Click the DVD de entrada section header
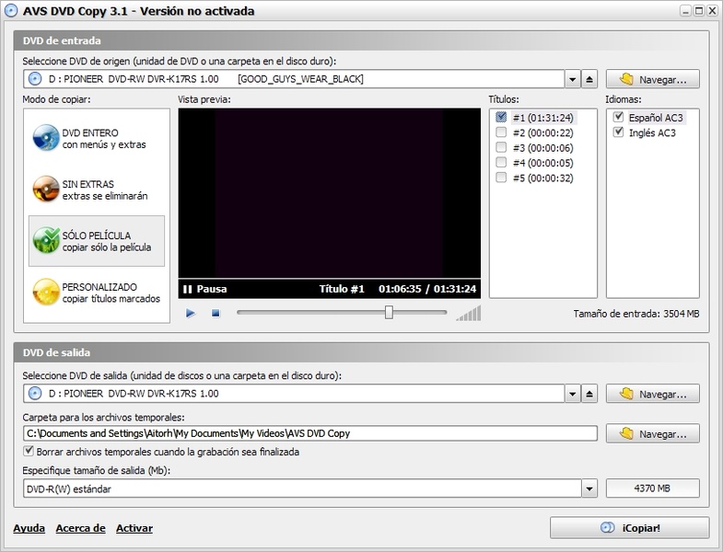The image size is (723, 552). (361, 40)
